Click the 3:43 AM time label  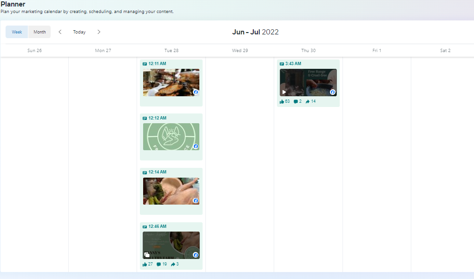293,64
